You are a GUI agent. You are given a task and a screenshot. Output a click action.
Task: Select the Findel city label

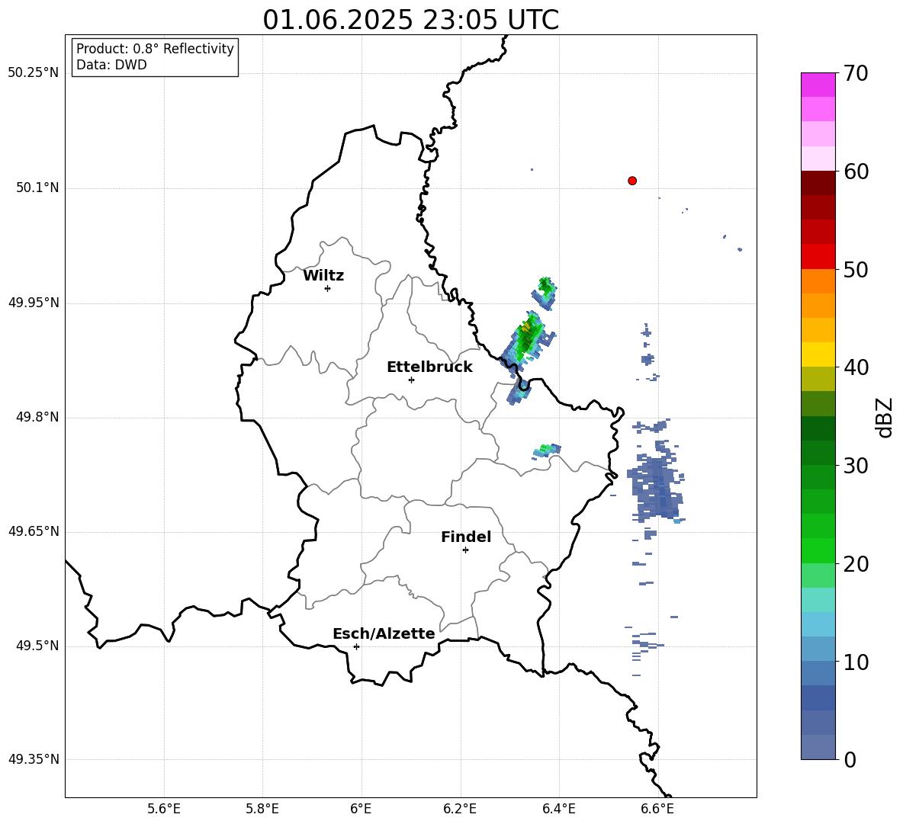[466, 537]
